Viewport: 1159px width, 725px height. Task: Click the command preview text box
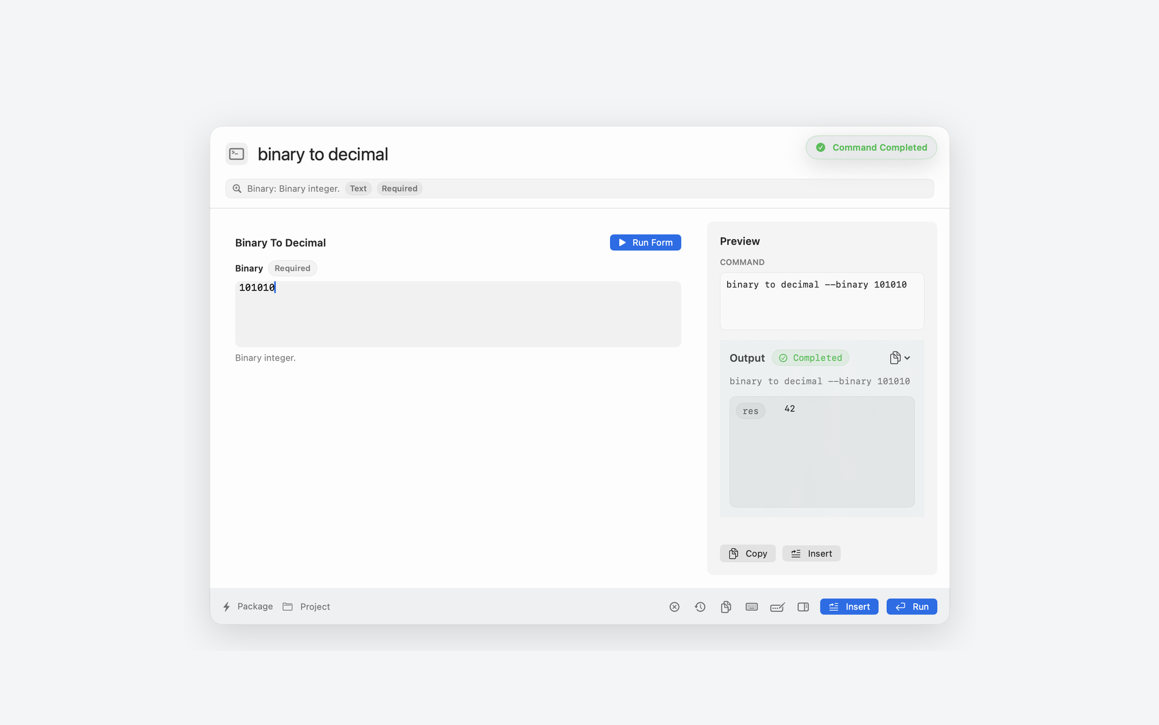[x=822, y=301]
